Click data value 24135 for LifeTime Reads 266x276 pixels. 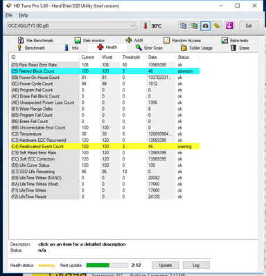tap(154, 196)
